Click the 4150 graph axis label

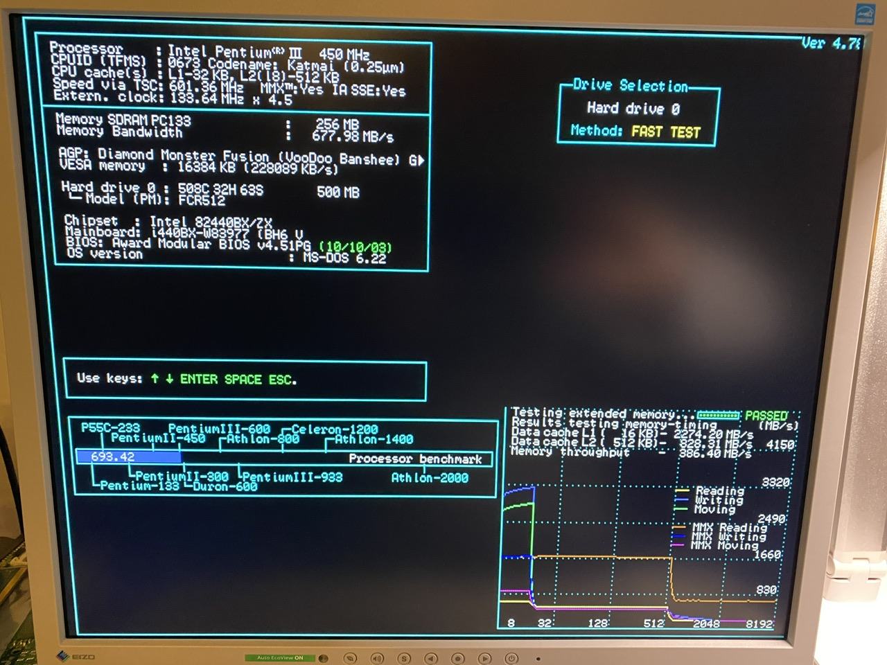(x=780, y=445)
